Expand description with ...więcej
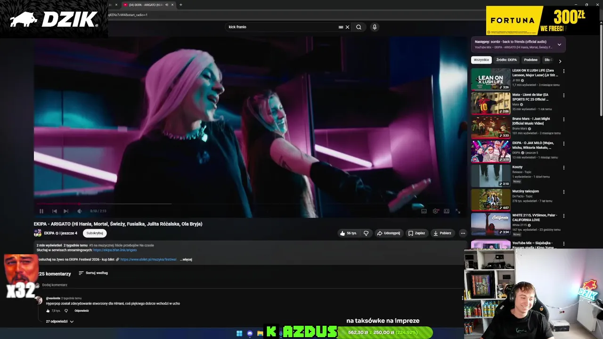The height and width of the screenshot is (339, 603). pyautogui.click(x=186, y=259)
